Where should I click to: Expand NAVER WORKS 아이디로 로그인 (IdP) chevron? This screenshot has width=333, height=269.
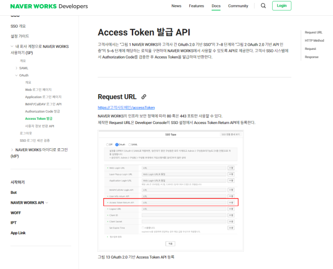point(12,150)
